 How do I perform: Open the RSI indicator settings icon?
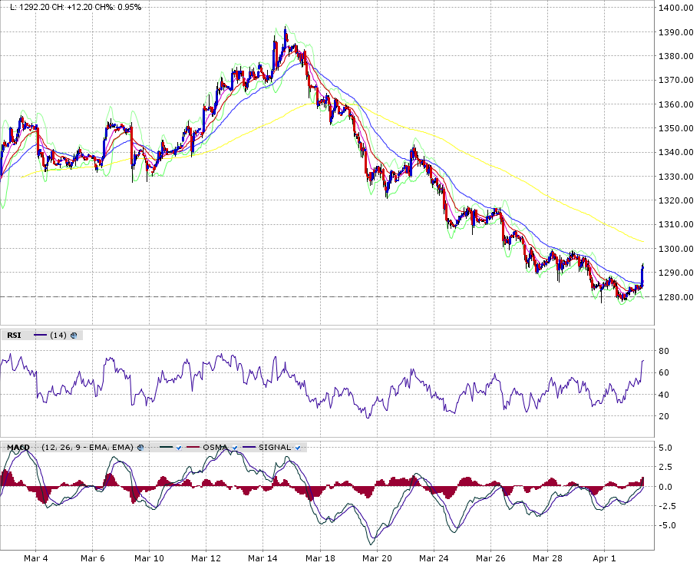74,336
